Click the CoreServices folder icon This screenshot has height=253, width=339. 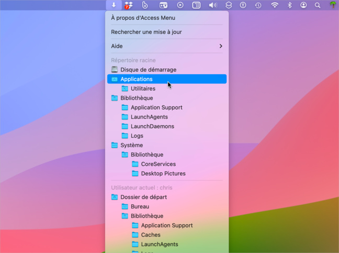[x=135, y=164]
